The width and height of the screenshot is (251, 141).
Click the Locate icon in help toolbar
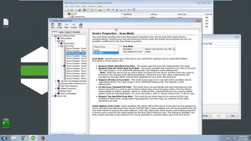point(59,25)
